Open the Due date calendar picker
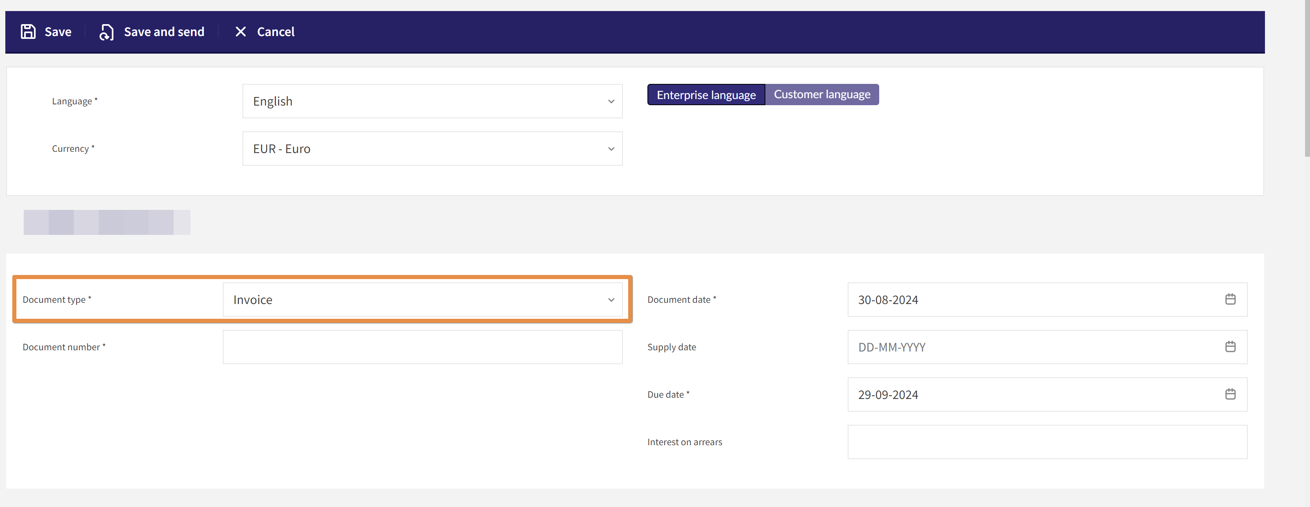Screen dimensions: 1310x507 [1230, 394]
